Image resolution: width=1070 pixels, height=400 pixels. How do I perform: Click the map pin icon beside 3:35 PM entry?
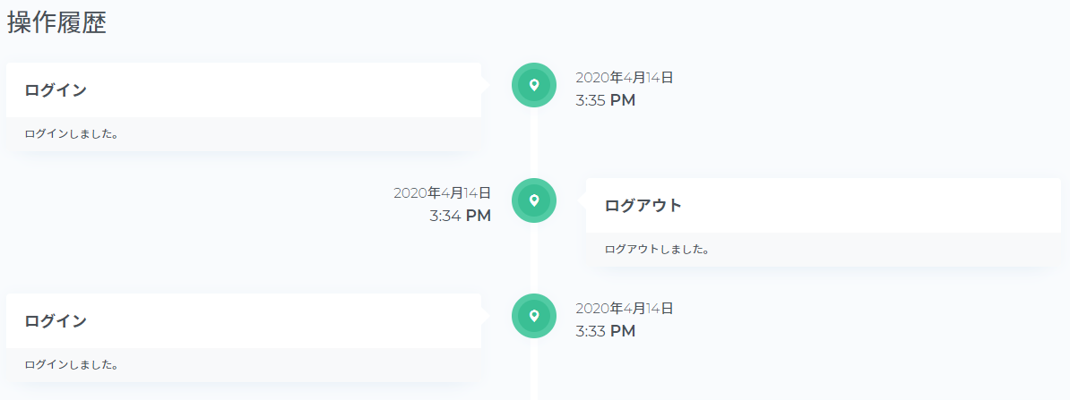click(534, 85)
